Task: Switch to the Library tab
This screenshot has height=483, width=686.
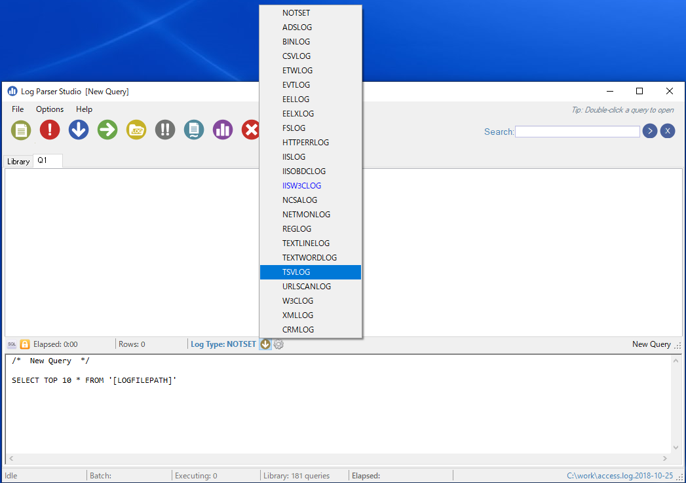Action: click(18, 161)
